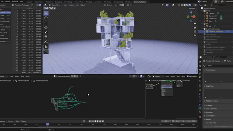Screen dimensions: 233x131
Task: Open the Render properties tab
Action: tap(200, 66)
